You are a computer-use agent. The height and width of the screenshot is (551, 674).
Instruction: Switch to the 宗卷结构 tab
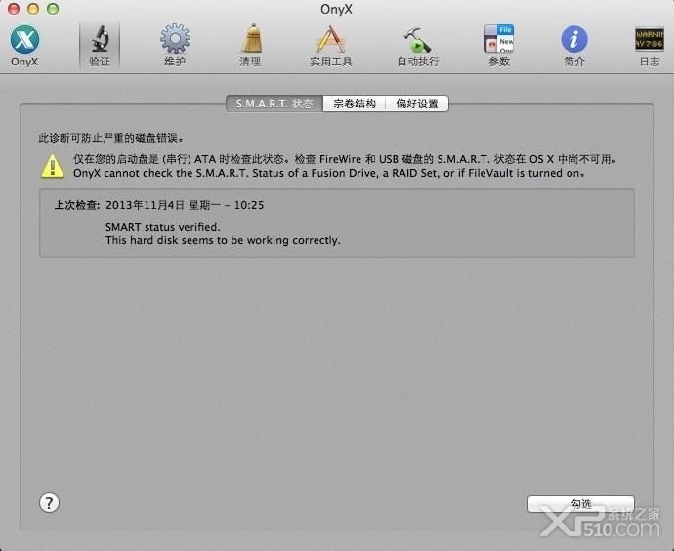point(355,104)
